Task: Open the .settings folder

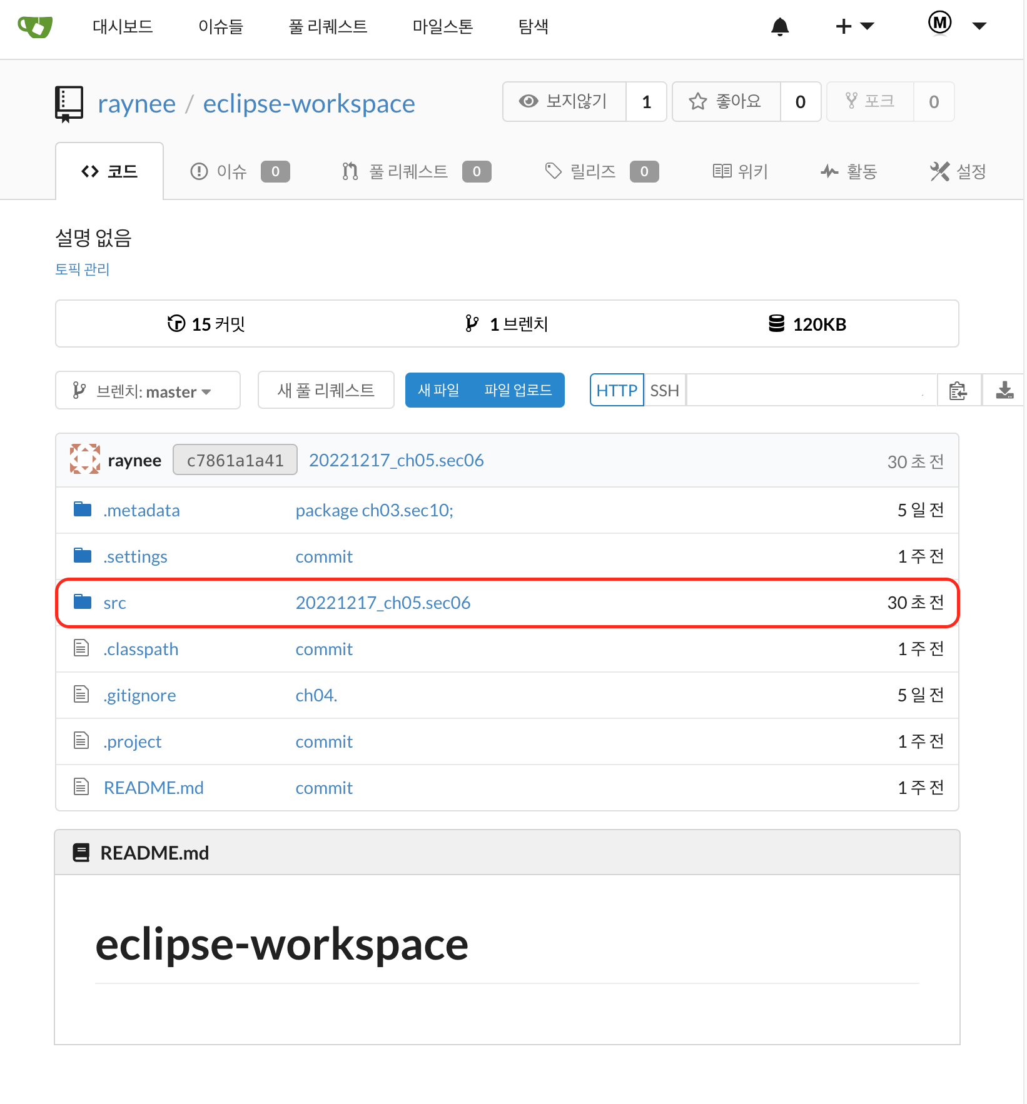Action: tap(135, 557)
